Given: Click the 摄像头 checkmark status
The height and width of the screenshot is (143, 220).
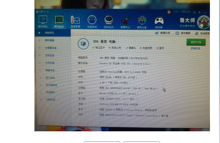Looking at the screenshot, I should pos(131,48).
